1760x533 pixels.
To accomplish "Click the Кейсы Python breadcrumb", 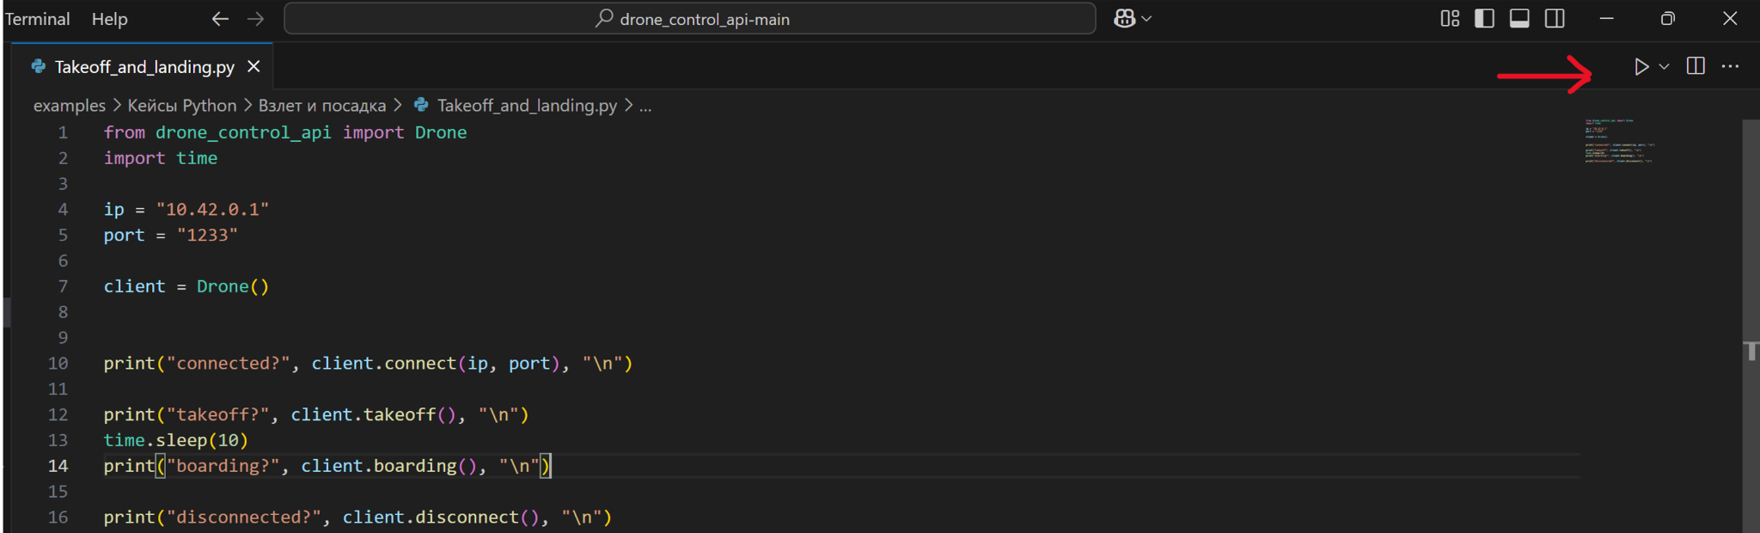I will [x=181, y=106].
